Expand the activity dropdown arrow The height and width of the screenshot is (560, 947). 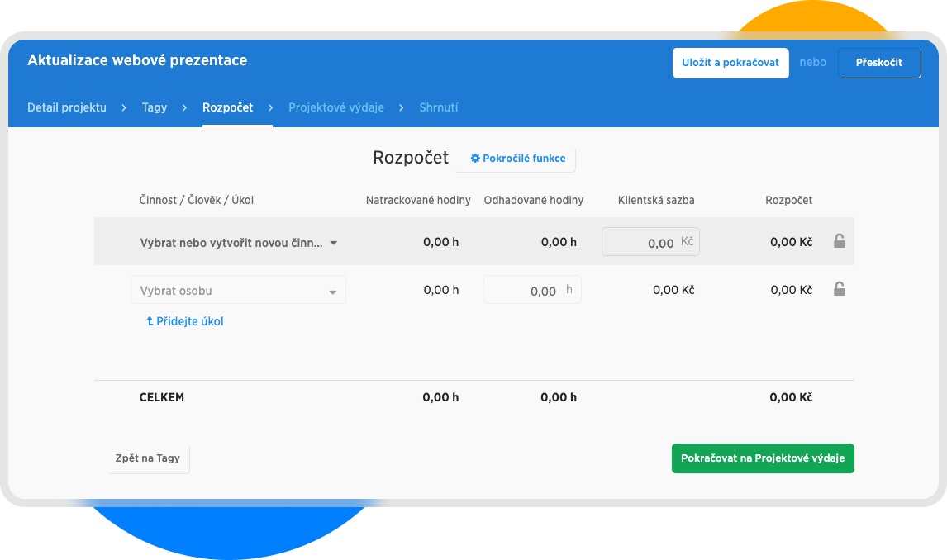pyautogui.click(x=334, y=244)
